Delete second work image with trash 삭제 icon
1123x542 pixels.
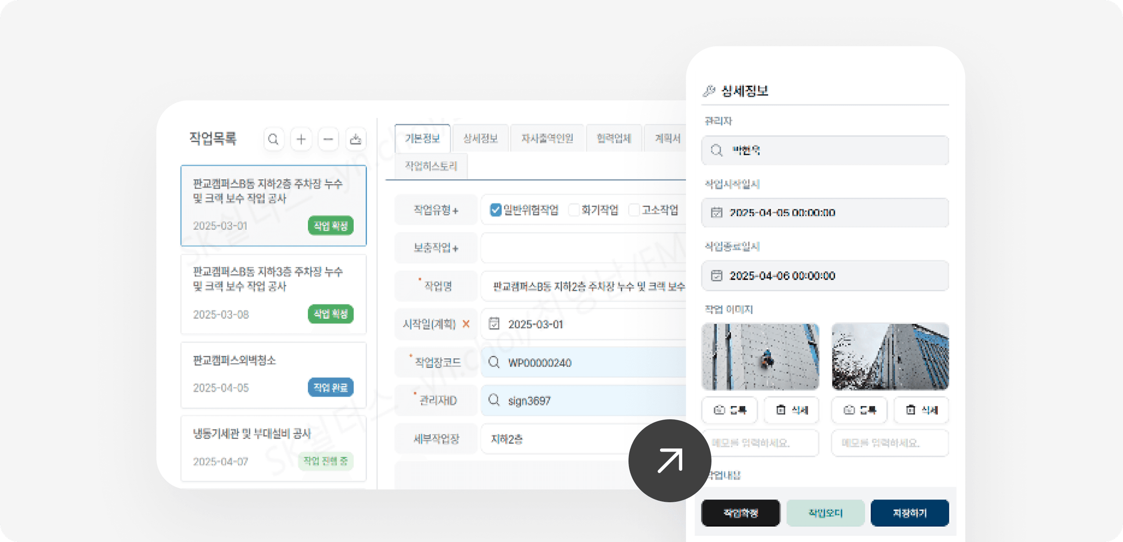921,410
